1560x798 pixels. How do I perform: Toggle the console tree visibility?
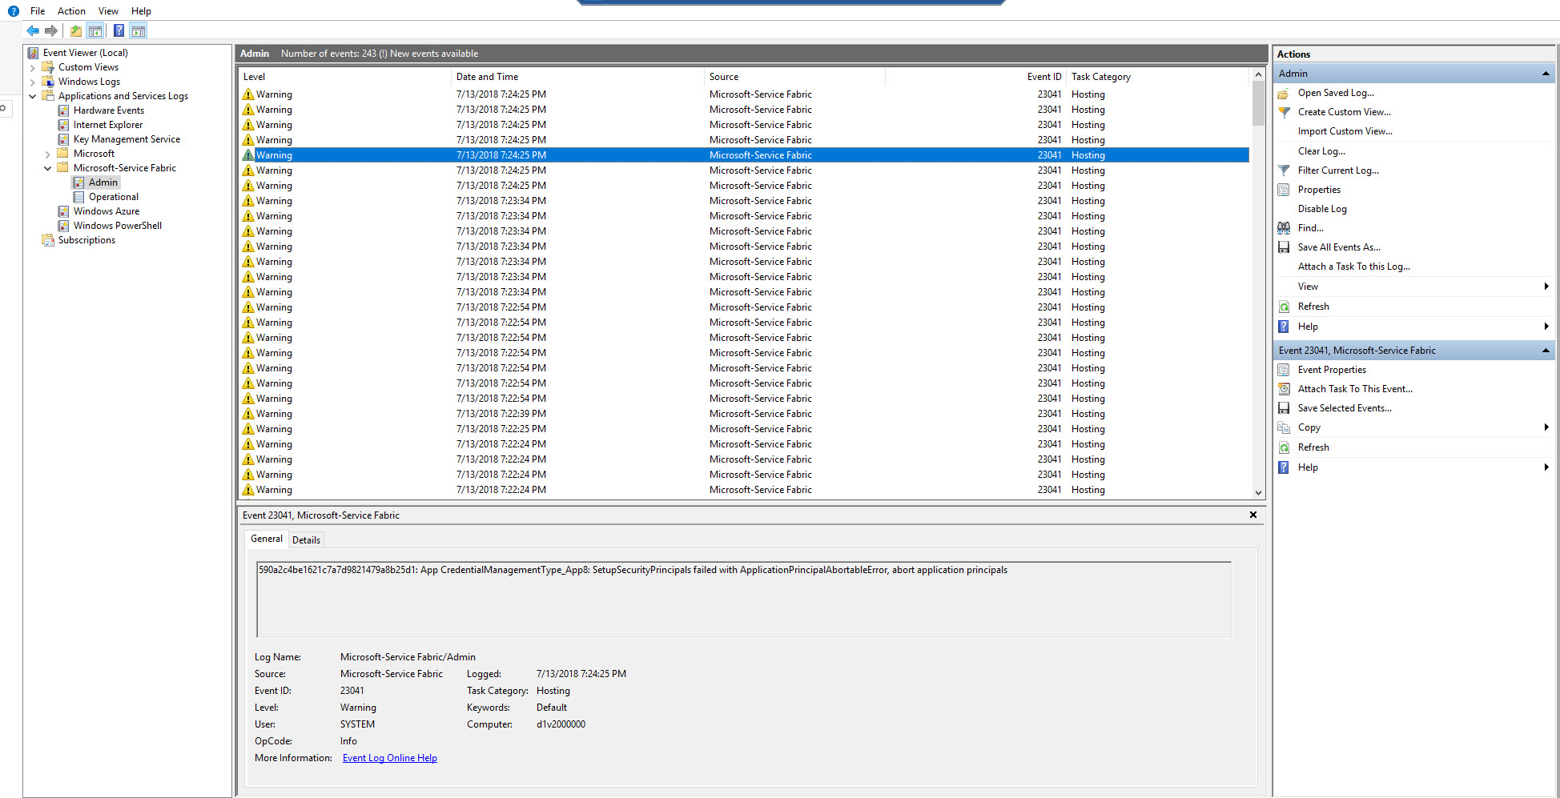95,30
